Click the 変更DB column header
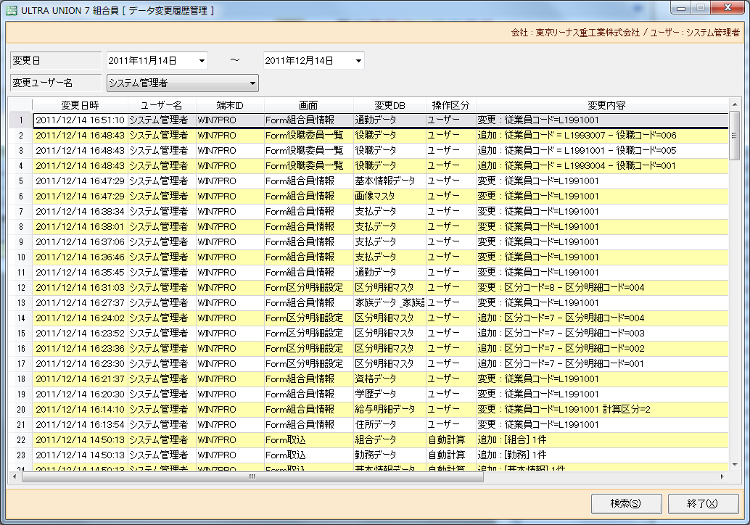 (x=390, y=105)
